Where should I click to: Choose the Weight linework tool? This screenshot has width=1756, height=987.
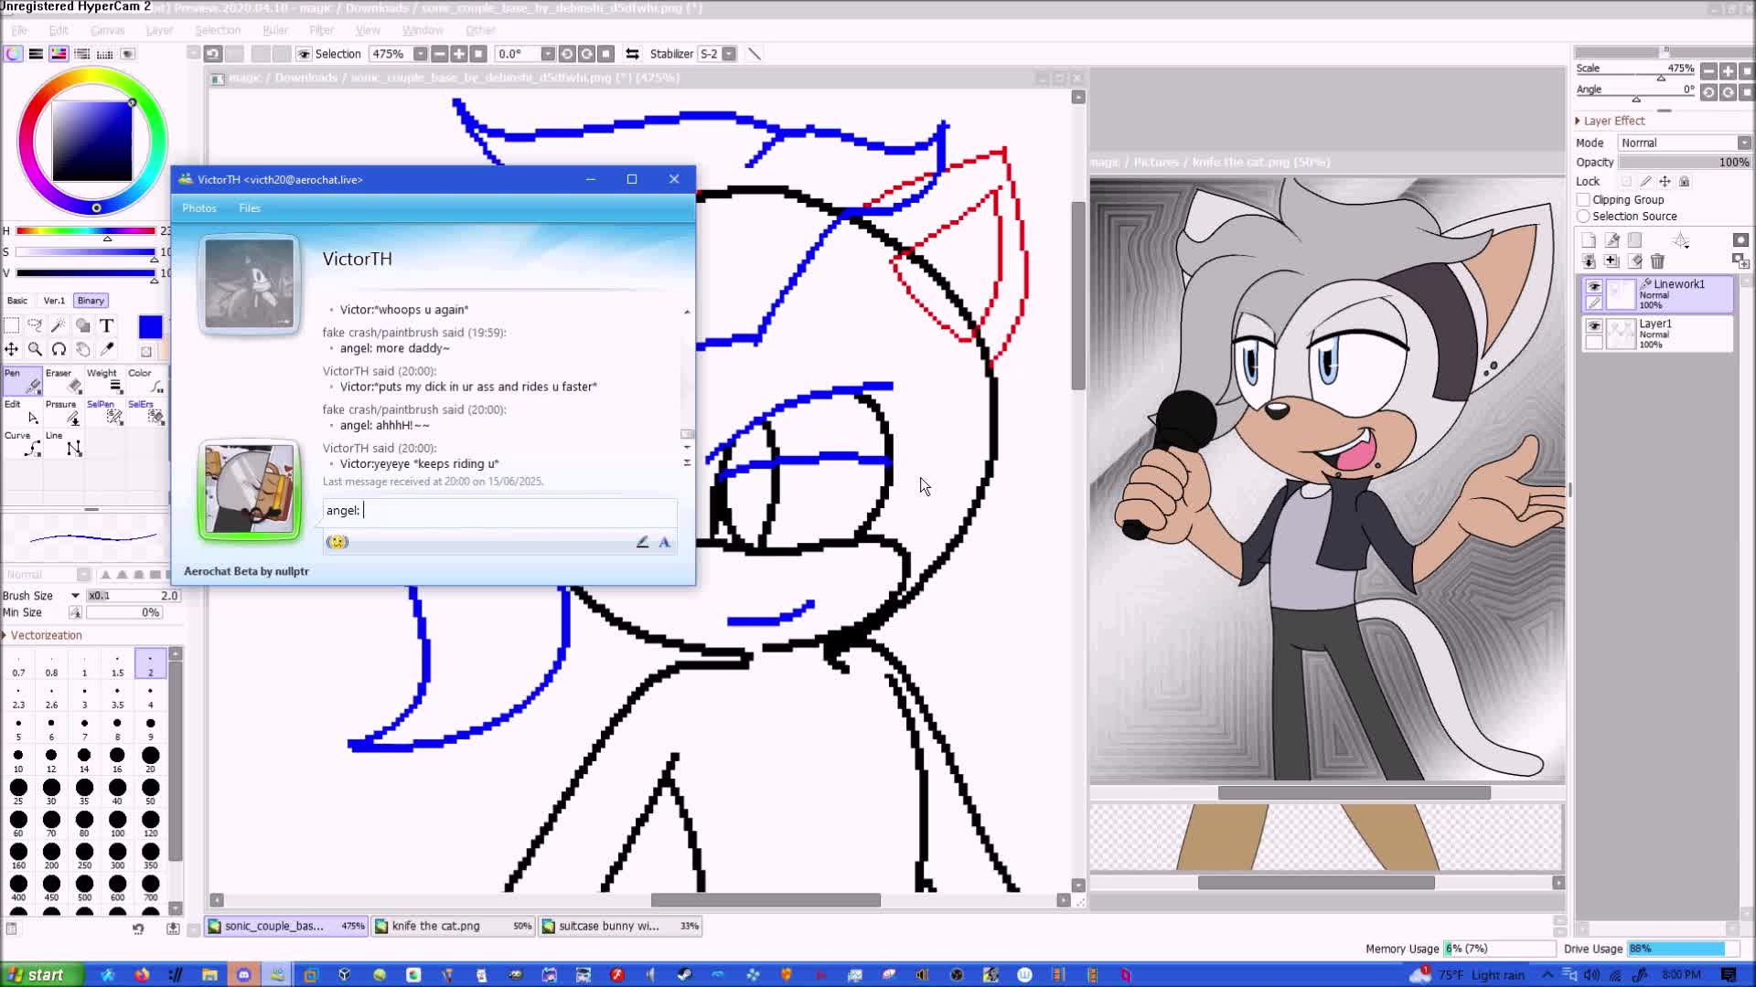click(x=104, y=380)
